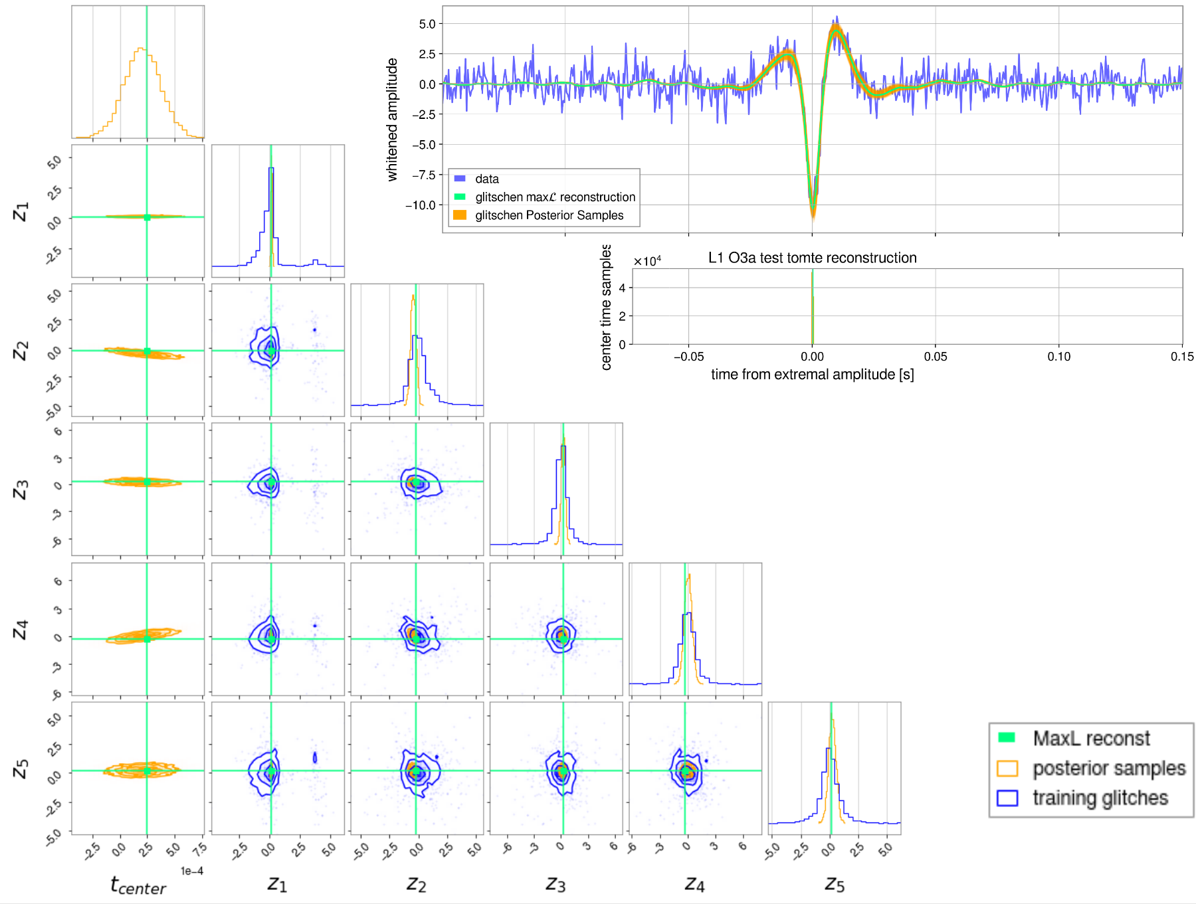Click the '×10⁴' scale multiplier text
Image resolution: width=1196 pixels, height=904 pixels.
[x=647, y=261]
